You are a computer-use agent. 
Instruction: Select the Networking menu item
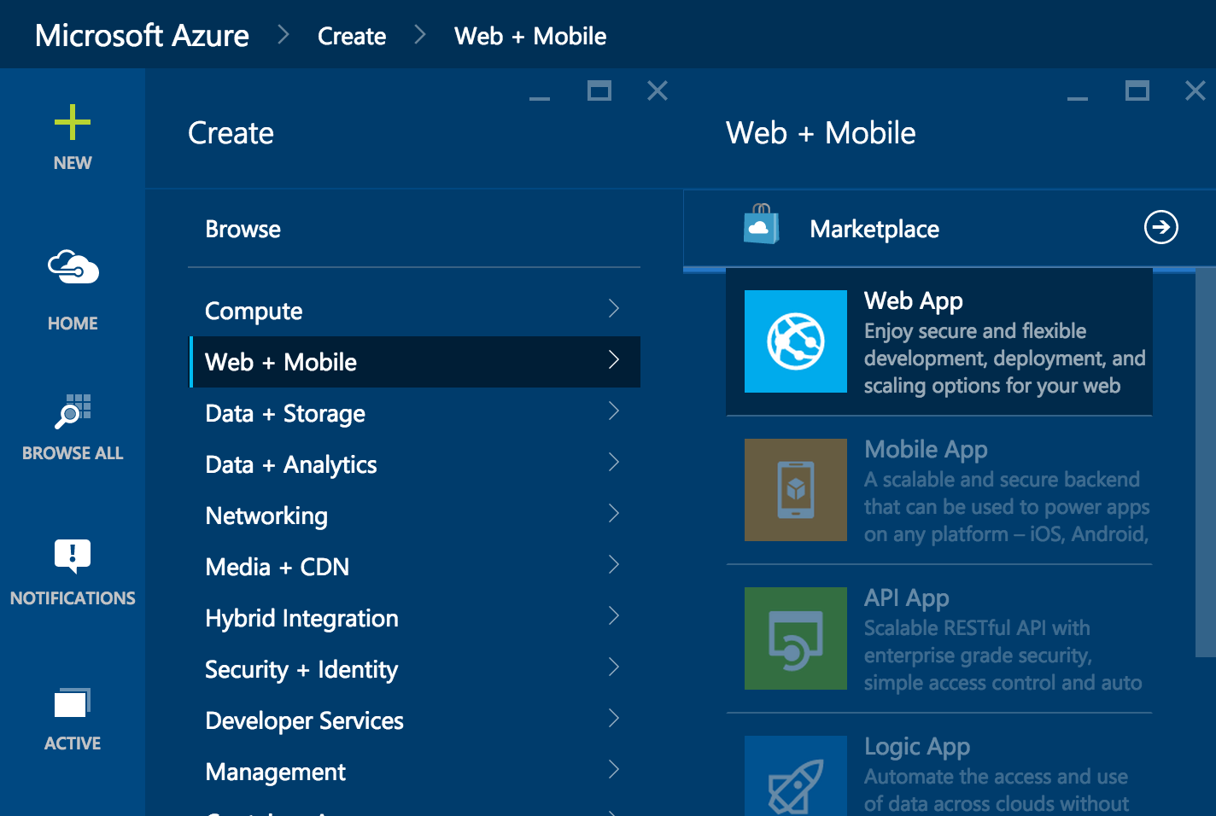point(414,516)
